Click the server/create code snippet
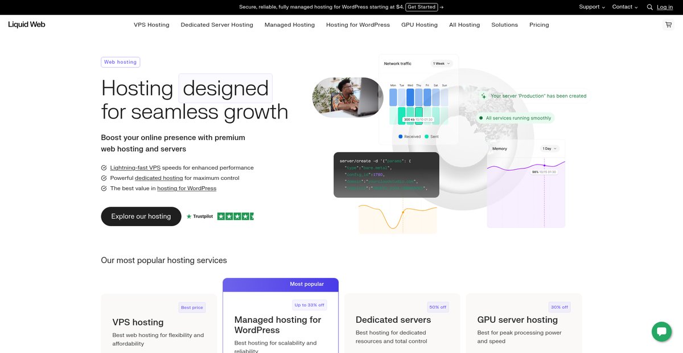Image resolution: width=683 pixels, height=353 pixels. coord(386,175)
